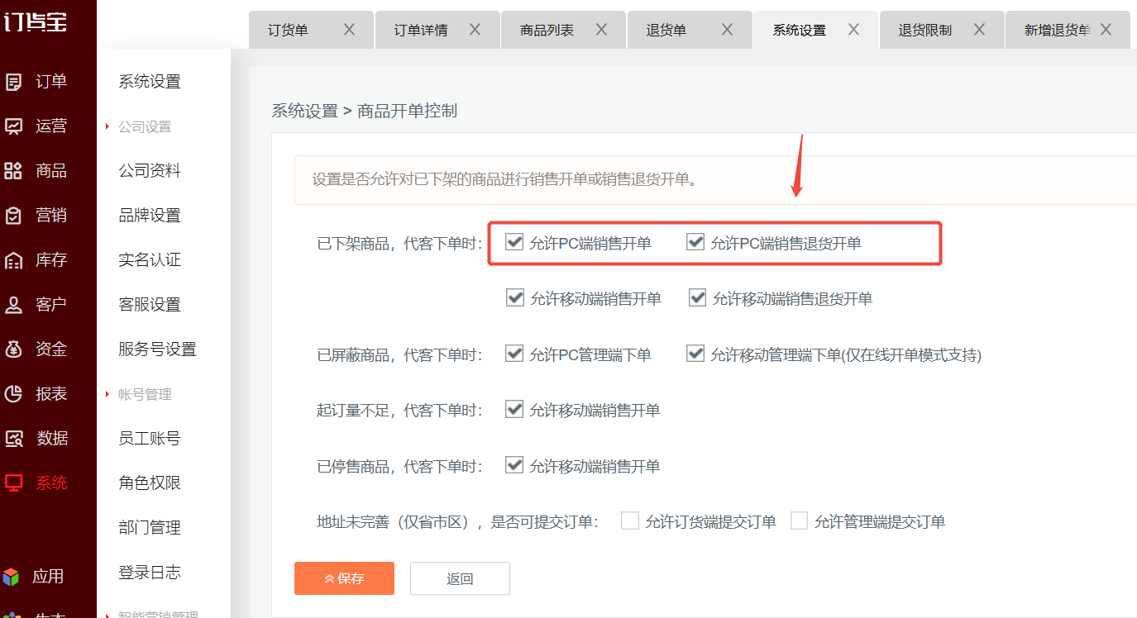Open 客服设置 in the submenu
Viewport: 1137px width, 618px height.
click(150, 305)
